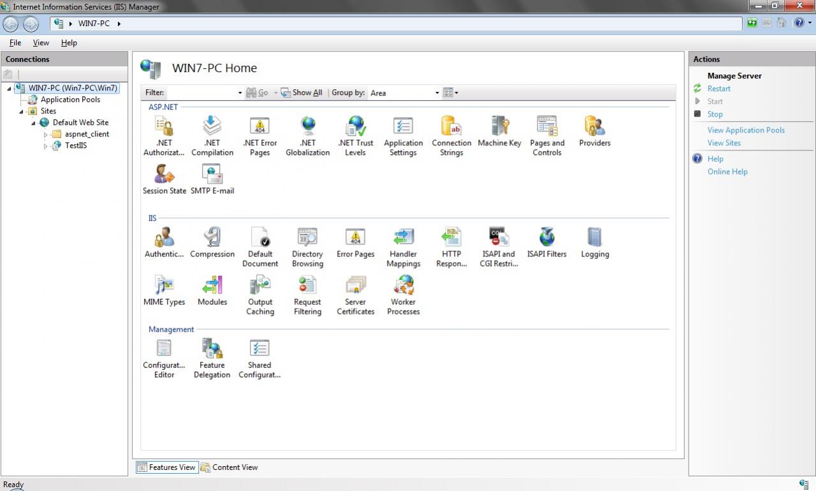Image resolution: width=816 pixels, height=491 pixels.
Task: Open the Worker Processes icon
Action: [x=403, y=285]
